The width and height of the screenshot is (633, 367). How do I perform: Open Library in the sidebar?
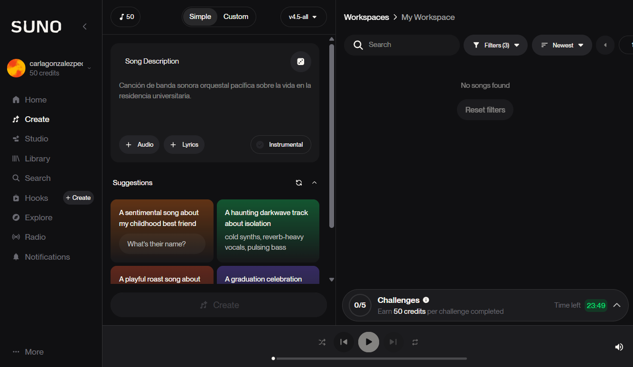click(37, 159)
